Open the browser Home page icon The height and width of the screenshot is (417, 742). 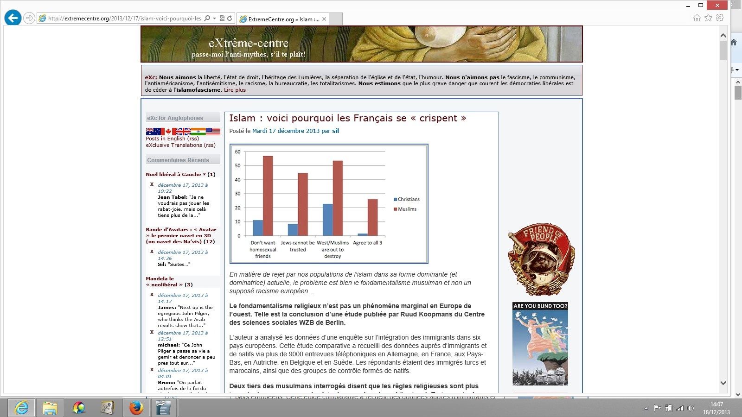(x=697, y=18)
